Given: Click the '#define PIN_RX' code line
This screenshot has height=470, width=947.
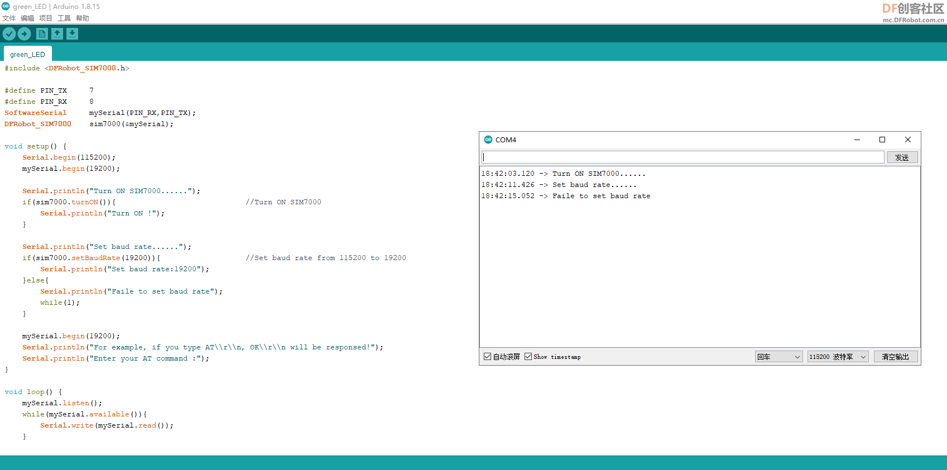Looking at the screenshot, I should click(x=49, y=102).
